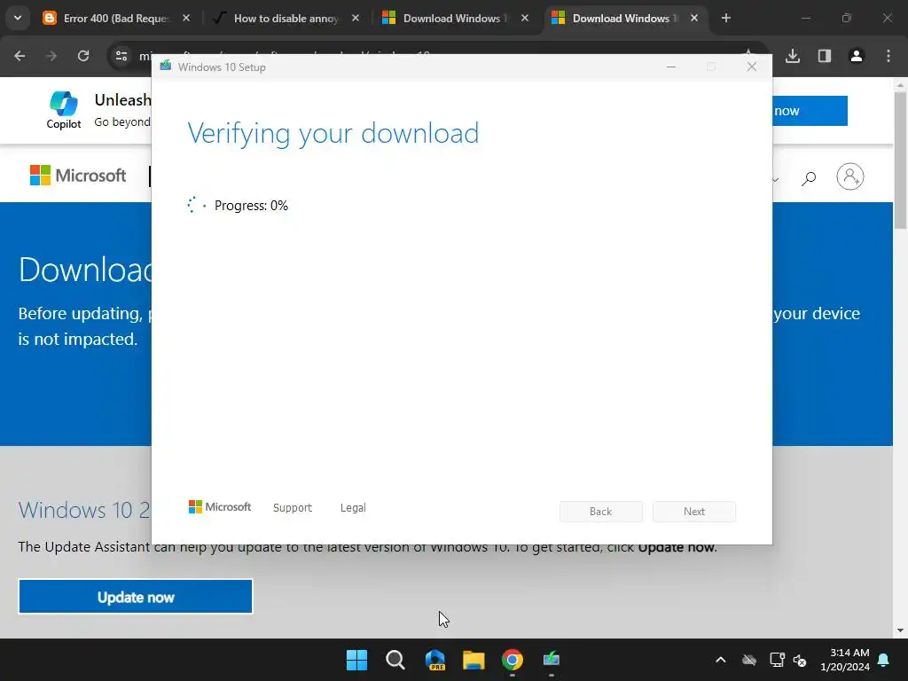Image resolution: width=908 pixels, height=681 pixels.
Task: Click Legal link in Setup window
Action: point(353,508)
